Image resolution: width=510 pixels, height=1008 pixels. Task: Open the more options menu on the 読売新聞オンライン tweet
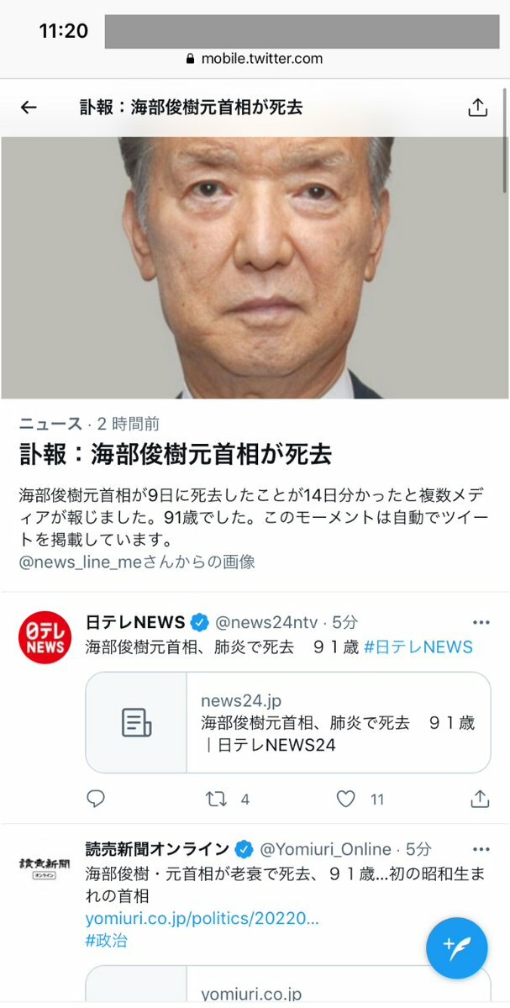[481, 849]
